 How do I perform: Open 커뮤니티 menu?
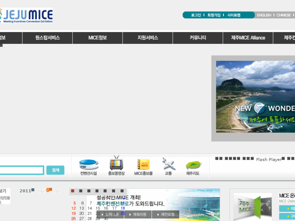198,38
